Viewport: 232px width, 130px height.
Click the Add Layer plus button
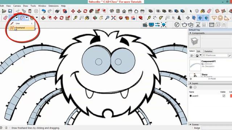191,87
